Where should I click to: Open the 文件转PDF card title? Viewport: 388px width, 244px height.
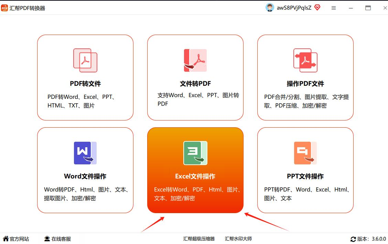click(x=195, y=84)
